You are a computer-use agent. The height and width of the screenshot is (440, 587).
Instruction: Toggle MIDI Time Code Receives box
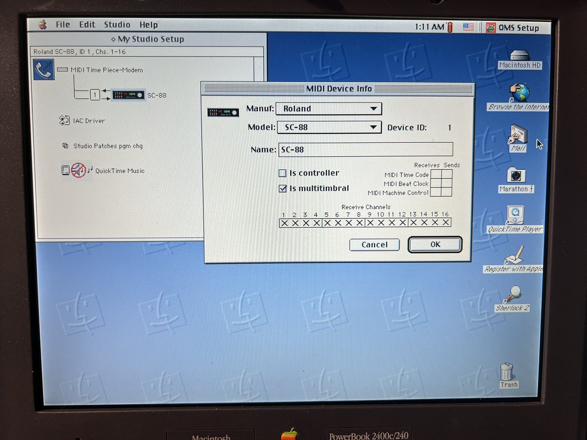point(436,174)
